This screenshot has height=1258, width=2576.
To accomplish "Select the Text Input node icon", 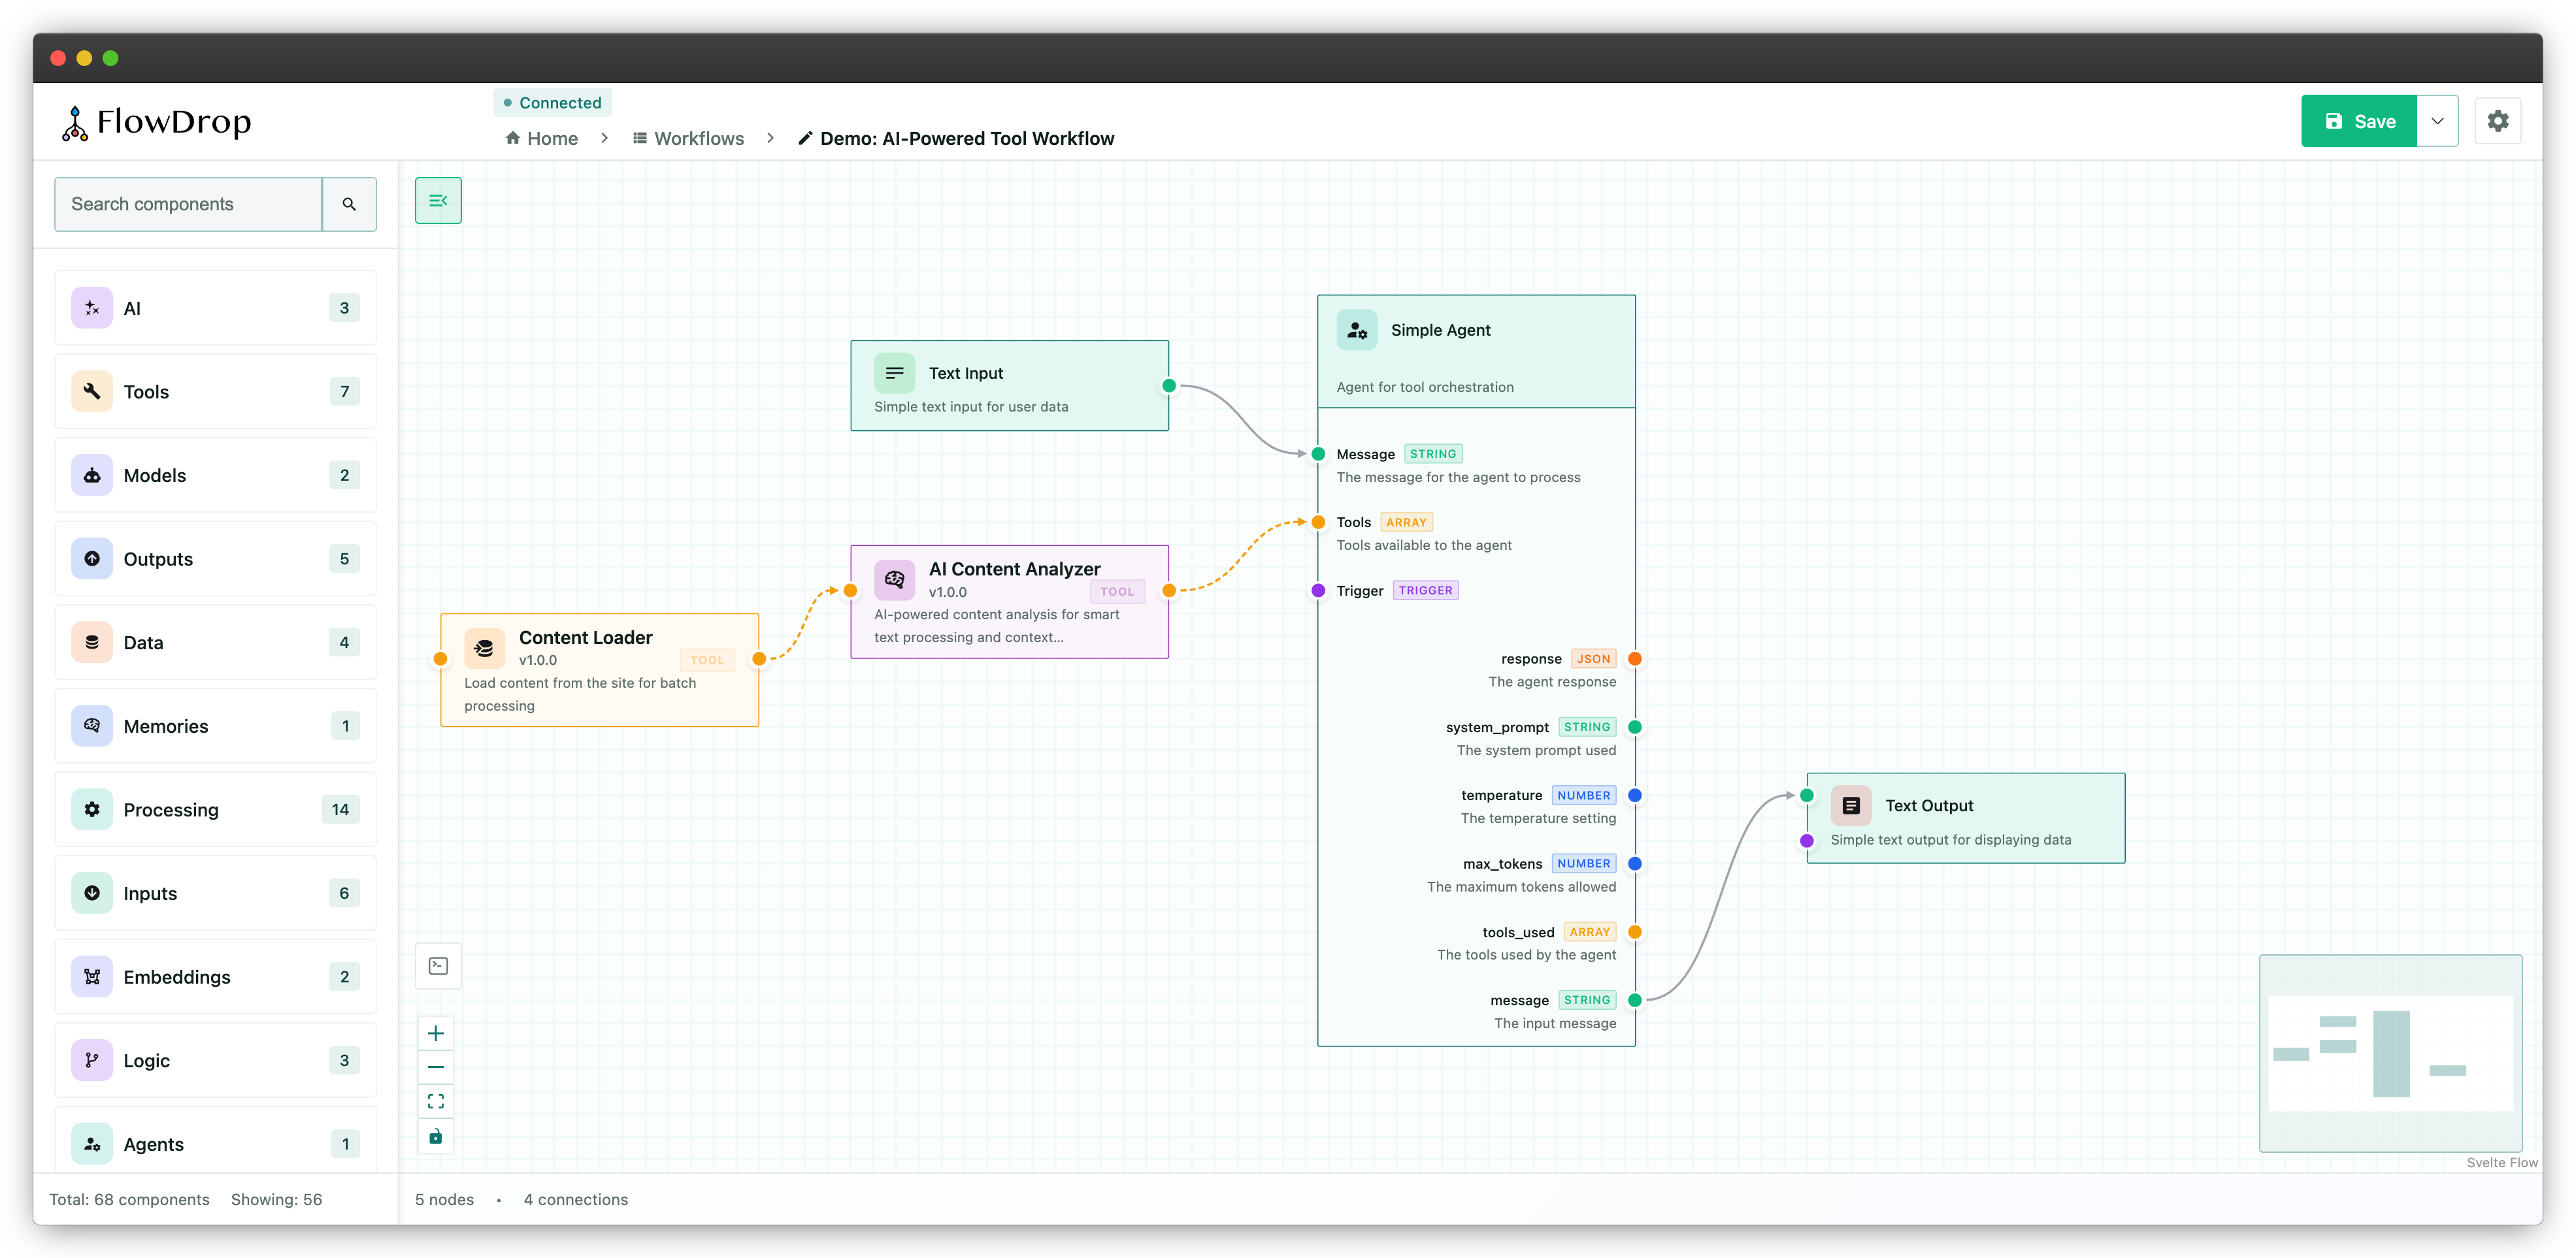I will tap(894, 373).
